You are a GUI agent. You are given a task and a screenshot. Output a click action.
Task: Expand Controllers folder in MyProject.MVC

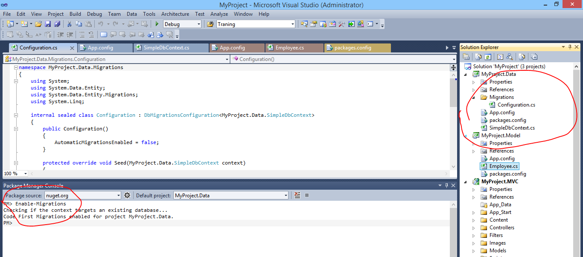pos(473,228)
